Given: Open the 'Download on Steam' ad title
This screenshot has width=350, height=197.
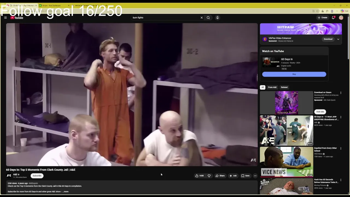Looking at the screenshot, I should click(323, 92).
